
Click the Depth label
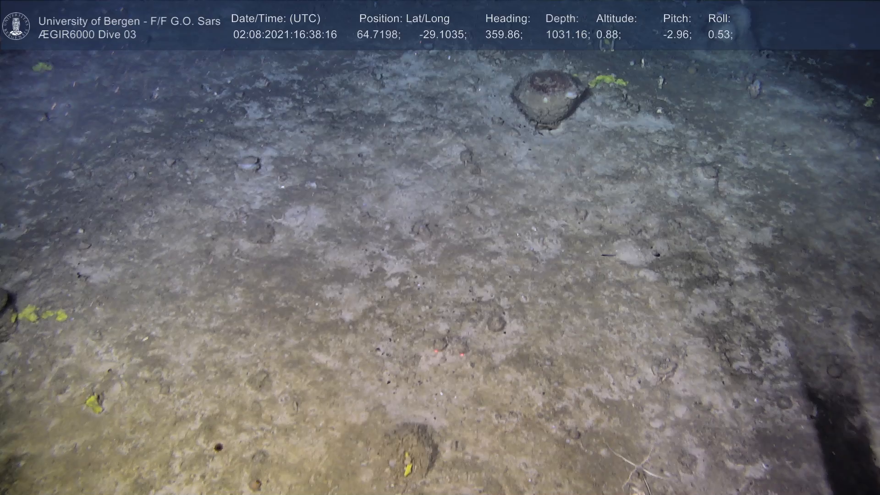click(561, 19)
